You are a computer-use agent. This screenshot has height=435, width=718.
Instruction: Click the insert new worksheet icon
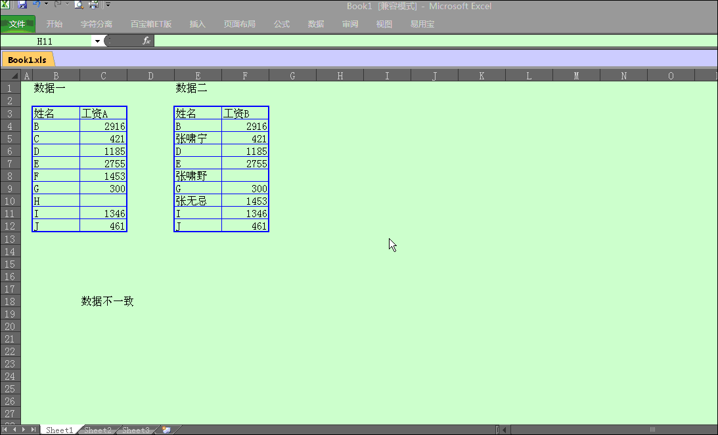pos(166,430)
